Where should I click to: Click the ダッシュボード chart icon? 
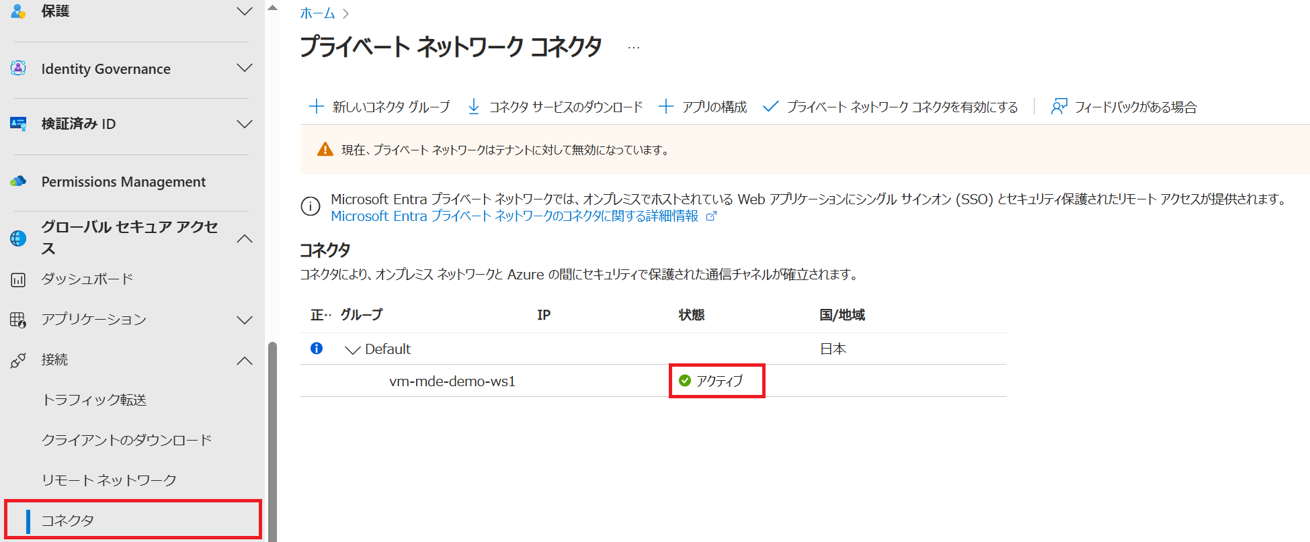click(18, 279)
